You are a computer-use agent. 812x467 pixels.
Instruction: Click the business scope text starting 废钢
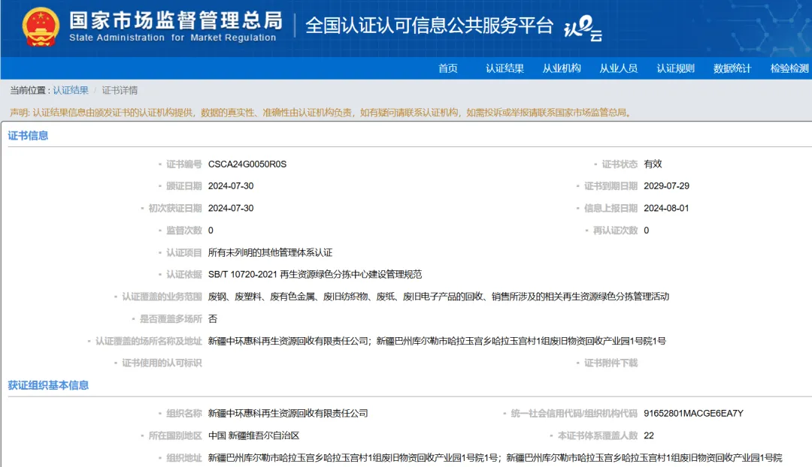click(x=438, y=297)
